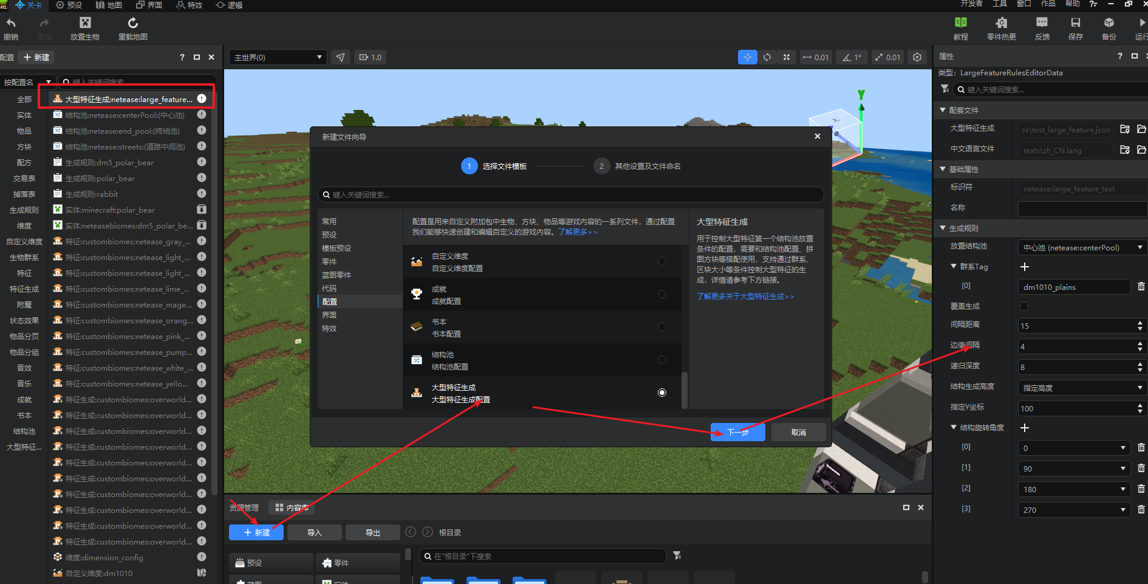Click the filter icon in resource search
The width and height of the screenshot is (1148, 584).
tap(677, 555)
